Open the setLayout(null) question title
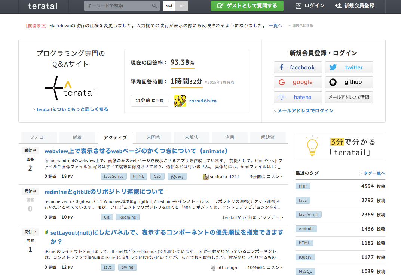Viewport: 401px width, 275px height. [167, 237]
